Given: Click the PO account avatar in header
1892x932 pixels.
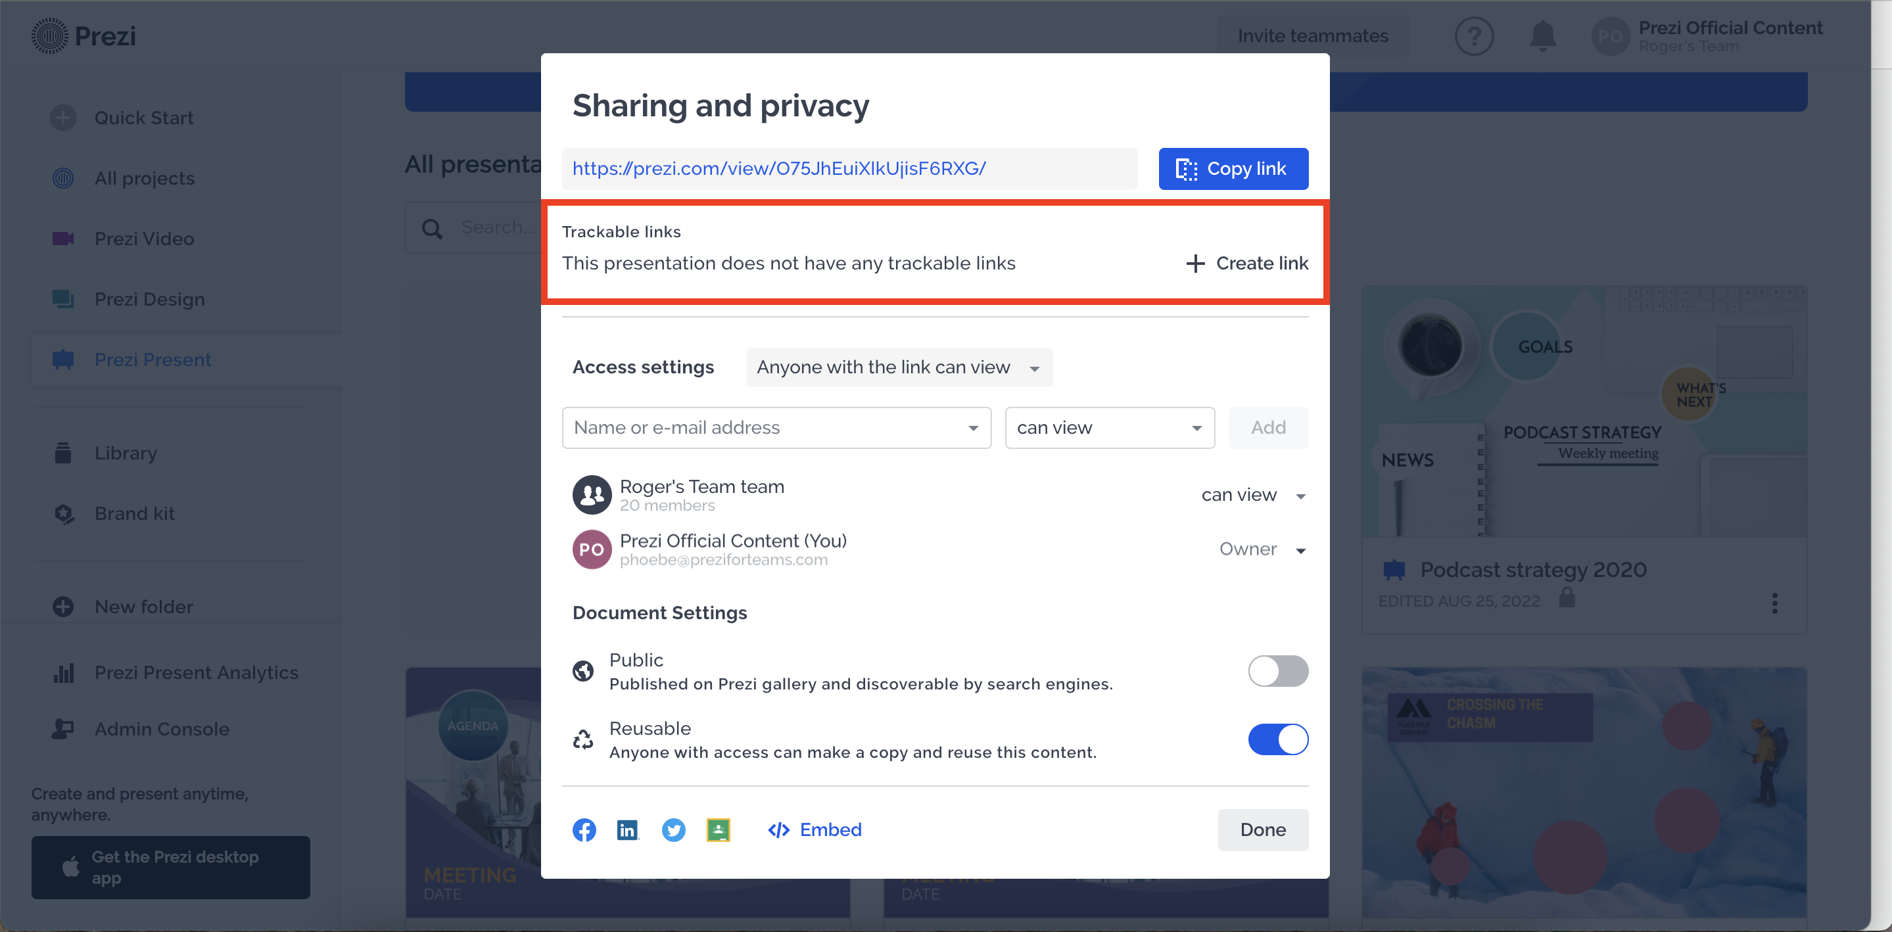Looking at the screenshot, I should (1610, 36).
